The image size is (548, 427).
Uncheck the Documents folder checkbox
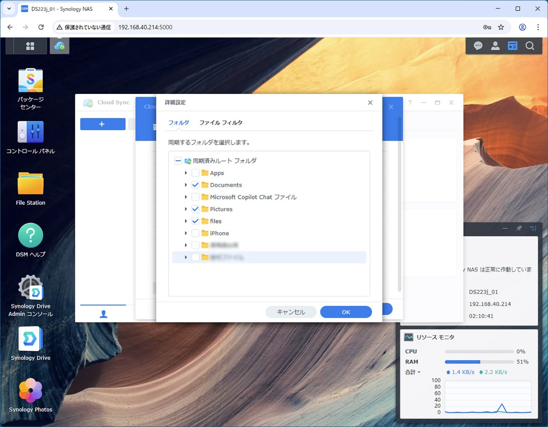[195, 185]
